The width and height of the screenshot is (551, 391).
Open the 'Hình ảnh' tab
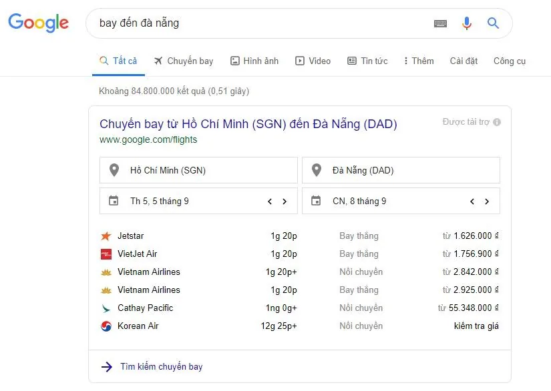pyautogui.click(x=254, y=61)
